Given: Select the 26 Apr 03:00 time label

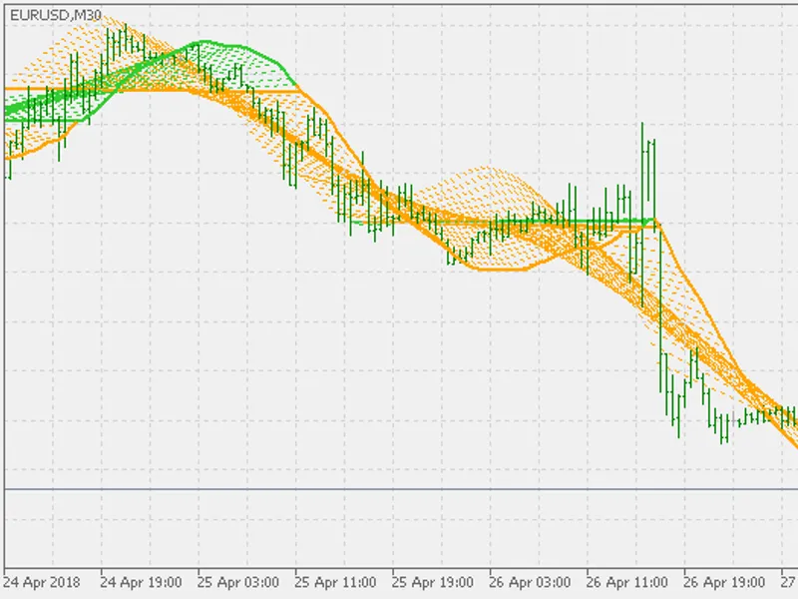Looking at the screenshot, I should 530,582.
